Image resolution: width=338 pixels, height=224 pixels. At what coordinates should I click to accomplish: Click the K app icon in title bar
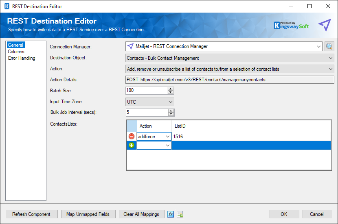pyautogui.click(x=7, y=6)
